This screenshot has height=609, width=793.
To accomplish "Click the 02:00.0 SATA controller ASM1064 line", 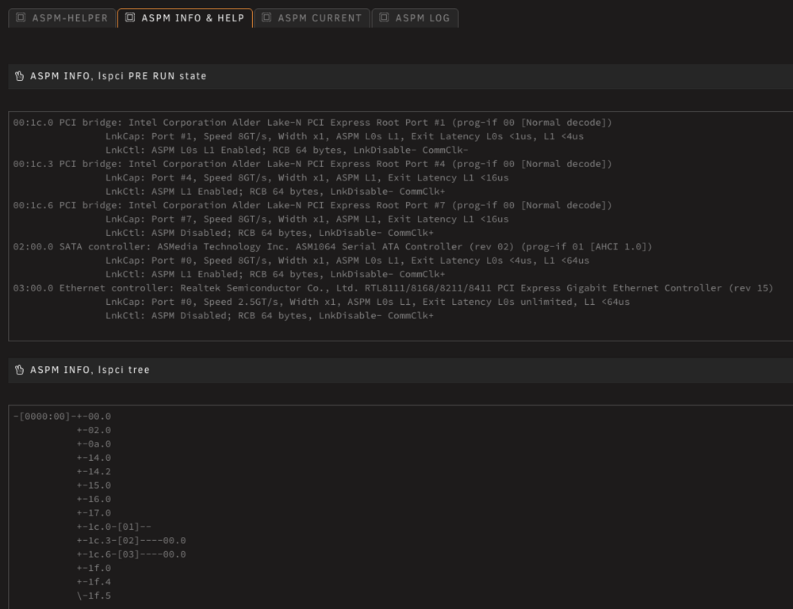I will point(333,247).
